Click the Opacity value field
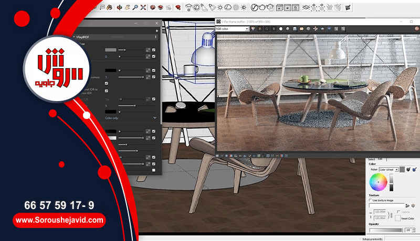Screen dimensions: 420x241 tap(408, 231)
